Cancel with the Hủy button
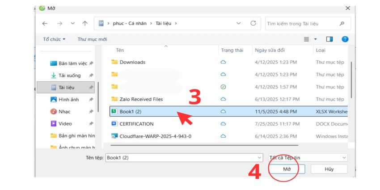 [329, 169]
